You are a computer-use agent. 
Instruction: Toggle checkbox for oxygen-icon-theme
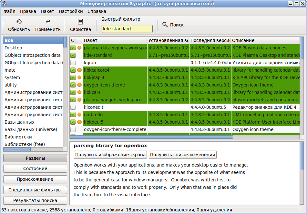[73, 85]
